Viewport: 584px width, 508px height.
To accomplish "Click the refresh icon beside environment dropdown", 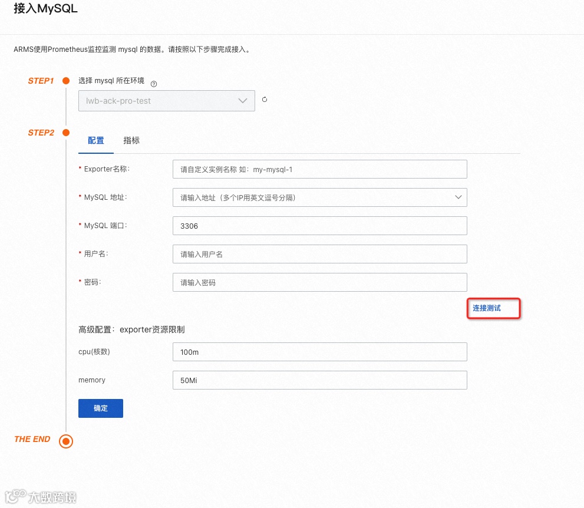I will 265,100.
